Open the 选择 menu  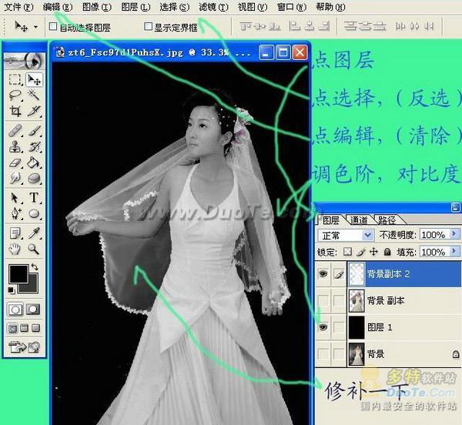[x=175, y=7]
